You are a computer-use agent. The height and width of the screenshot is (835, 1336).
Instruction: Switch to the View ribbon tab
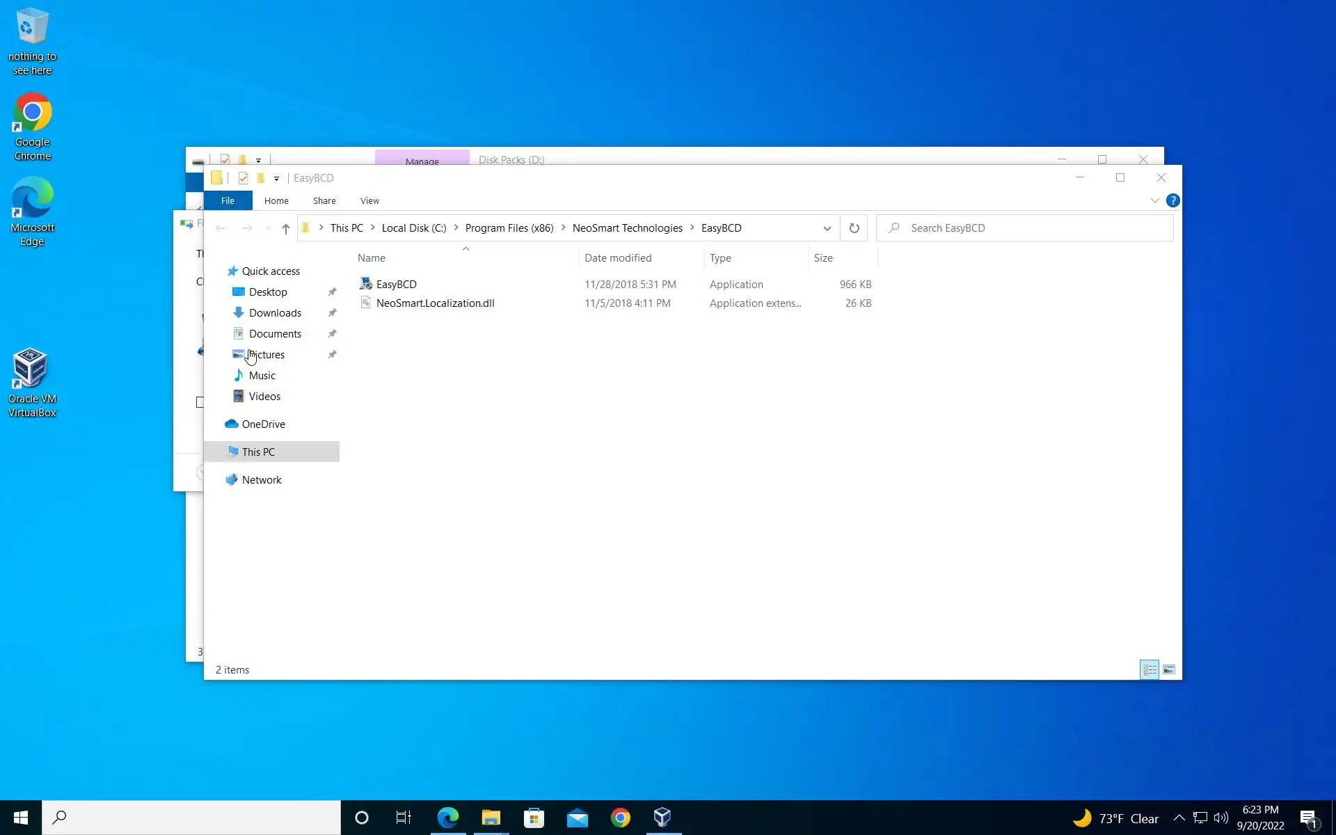pyautogui.click(x=369, y=200)
